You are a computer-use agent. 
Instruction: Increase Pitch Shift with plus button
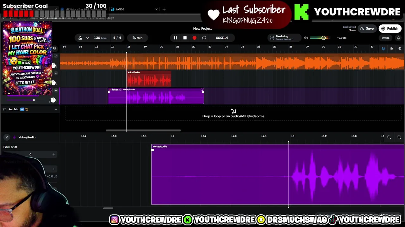pyautogui.click(x=53, y=154)
